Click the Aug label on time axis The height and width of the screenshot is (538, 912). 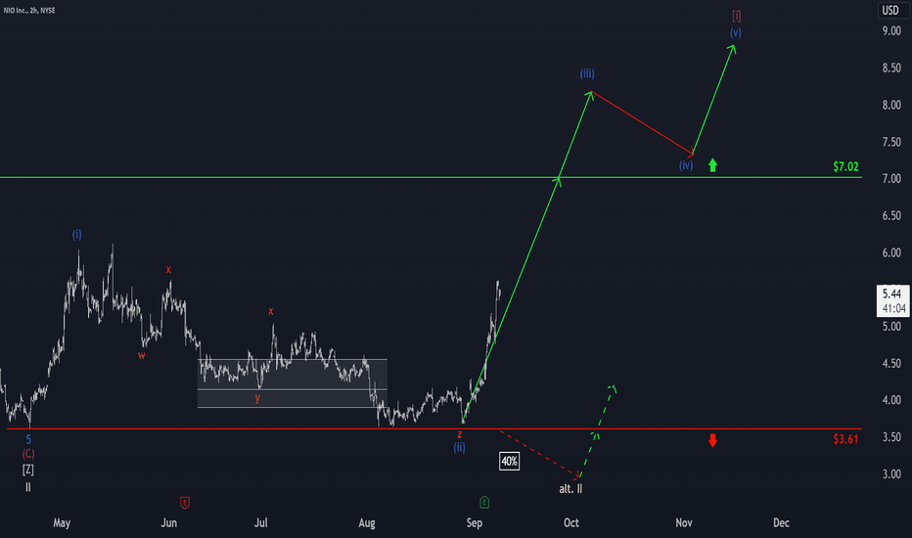tap(366, 523)
